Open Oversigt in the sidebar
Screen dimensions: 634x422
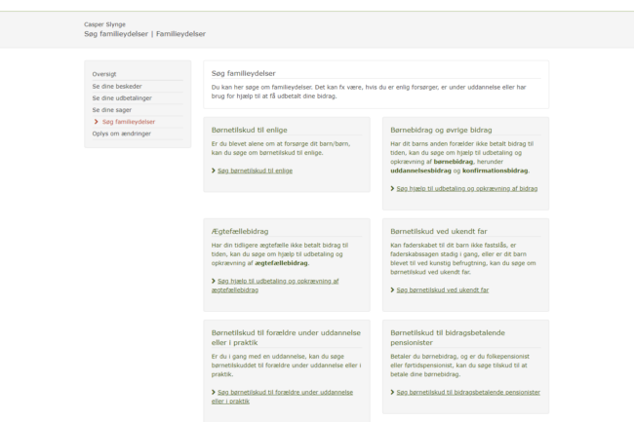click(104, 74)
